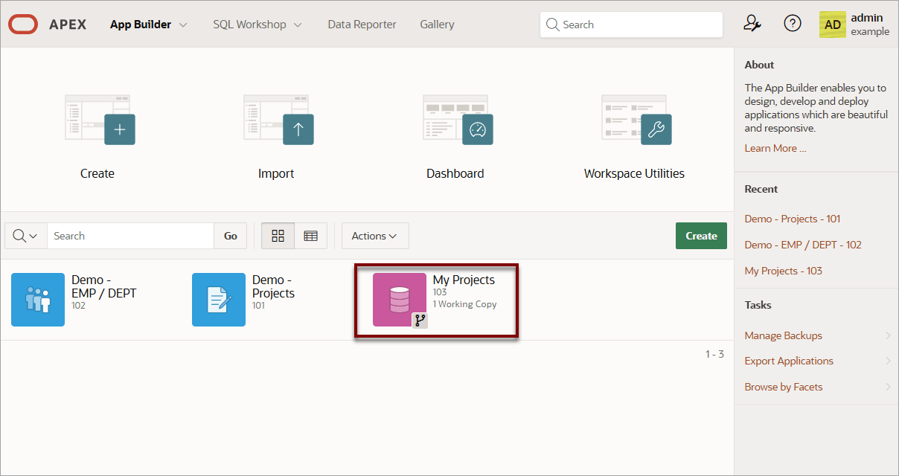This screenshot has height=476, width=899.
Task: Click the AD user avatar badge
Action: 833,25
